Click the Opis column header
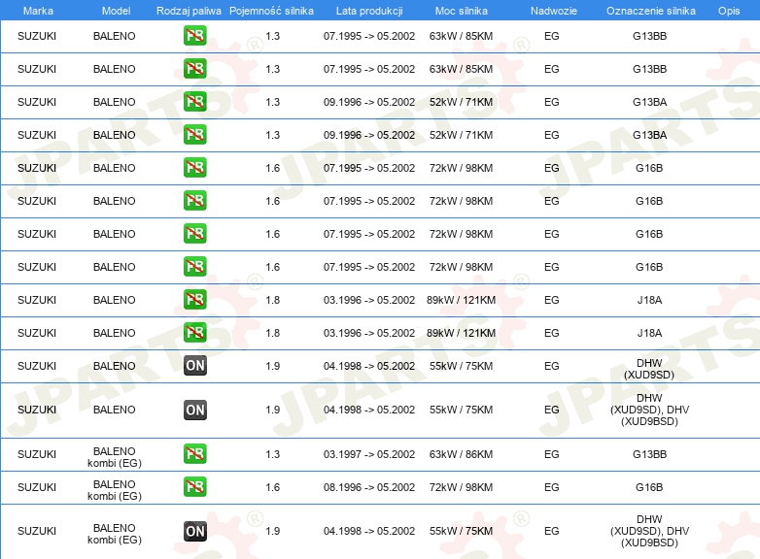 point(729,11)
